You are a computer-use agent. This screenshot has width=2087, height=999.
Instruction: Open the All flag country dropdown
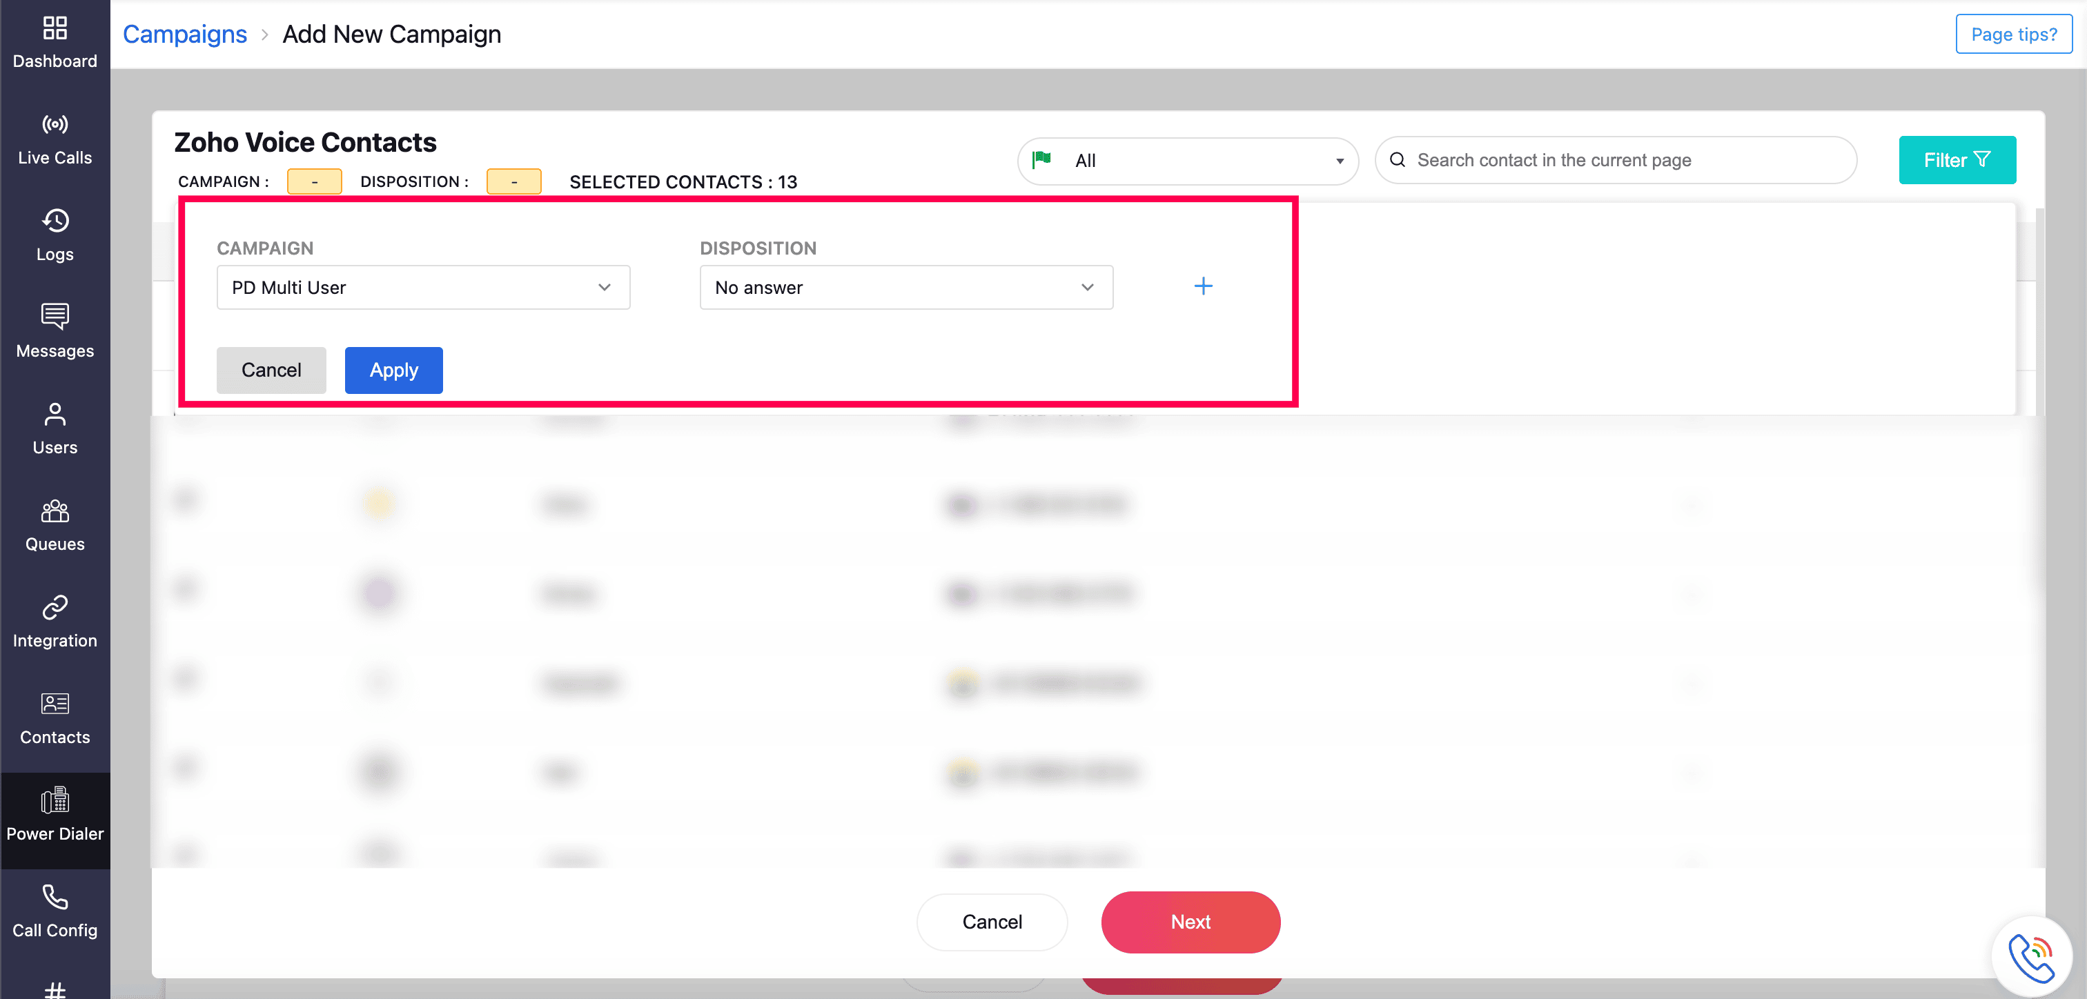[1187, 161]
